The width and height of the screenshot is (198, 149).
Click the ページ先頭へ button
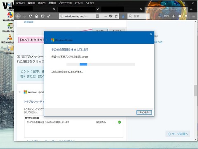click(x=178, y=134)
